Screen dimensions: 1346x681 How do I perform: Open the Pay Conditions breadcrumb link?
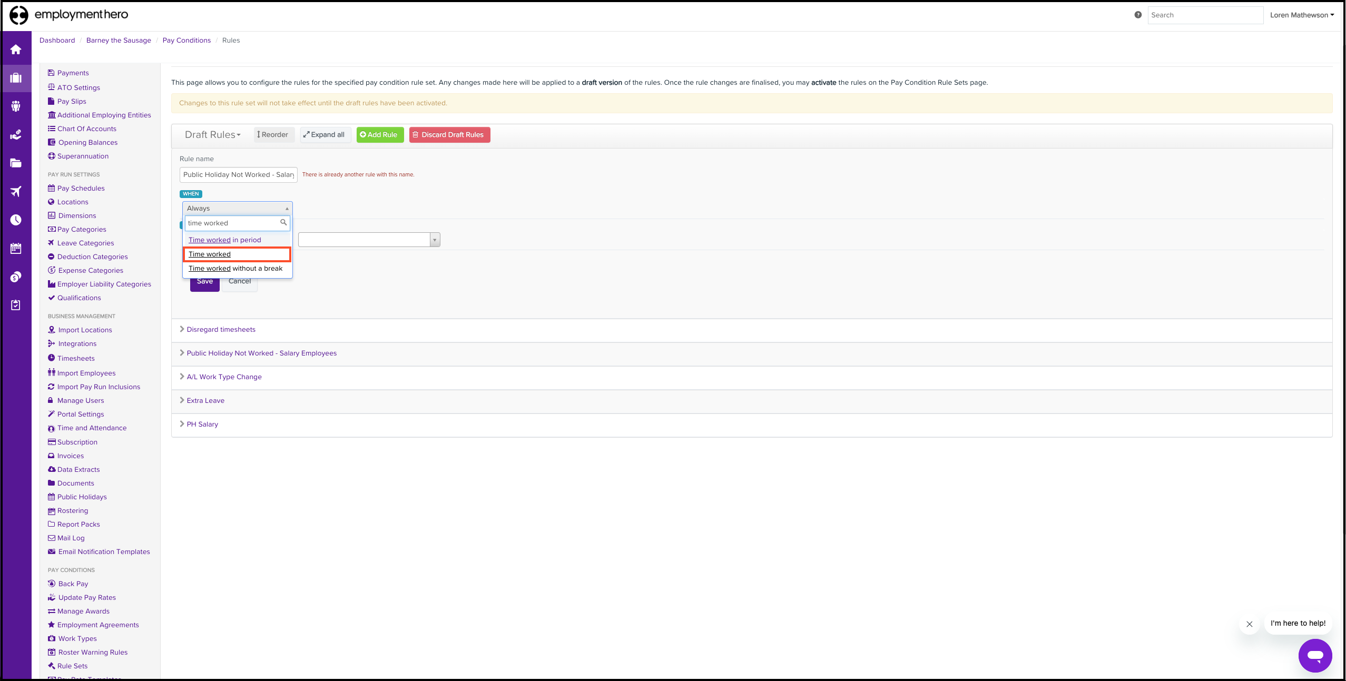click(186, 41)
